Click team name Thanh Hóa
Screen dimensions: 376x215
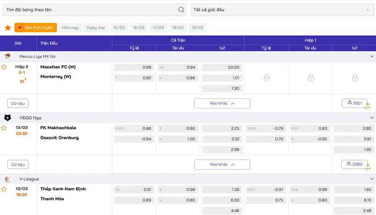[x=52, y=199]
